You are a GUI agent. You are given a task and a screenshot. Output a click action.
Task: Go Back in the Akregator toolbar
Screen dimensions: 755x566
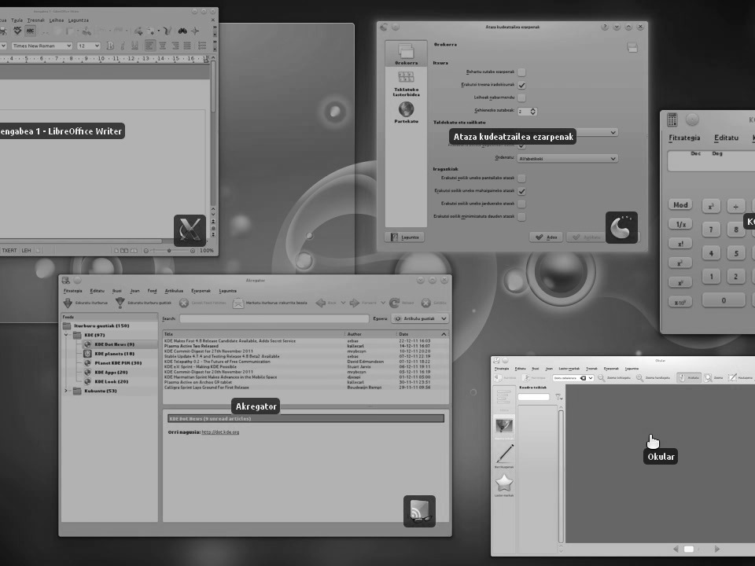(x=326, y=303)
